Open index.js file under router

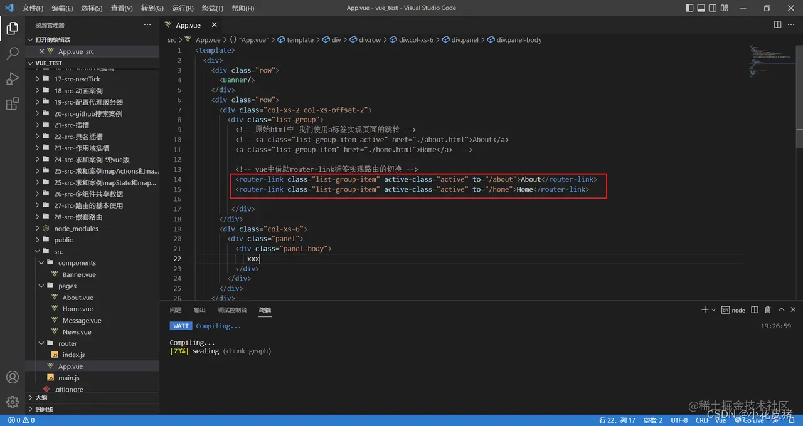pyautogui.click(x=73, y=355)
